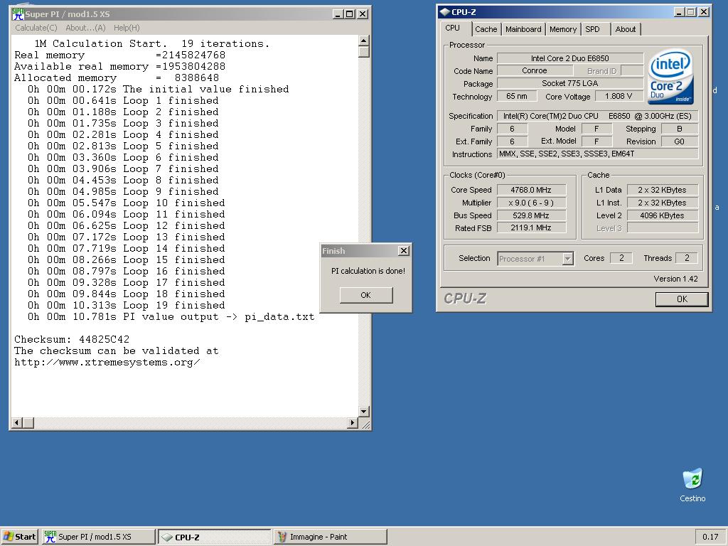Click the Core Voltage value 1.808 V

(619, 96)
